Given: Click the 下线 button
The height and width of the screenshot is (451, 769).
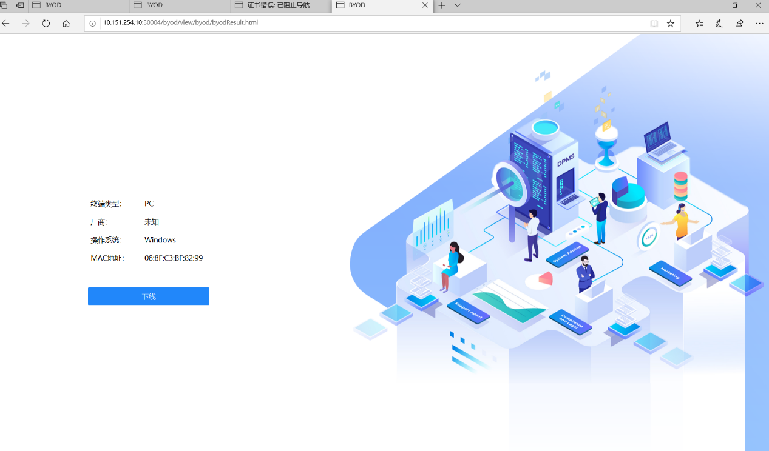Looking at the screenshot, I should pos(149,296).
